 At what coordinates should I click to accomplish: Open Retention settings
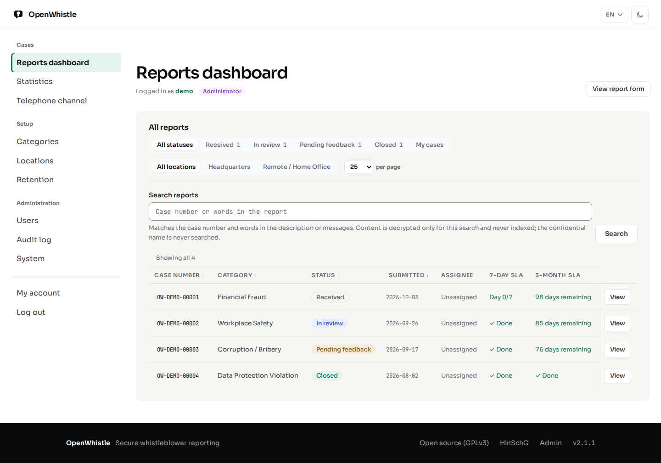66,180
